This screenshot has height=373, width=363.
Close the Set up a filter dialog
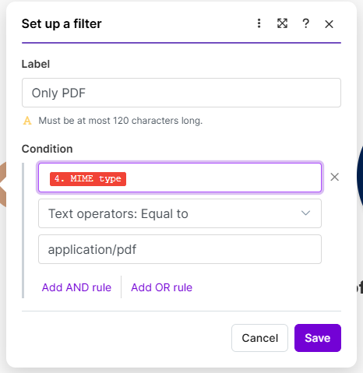tap(329, 24)
